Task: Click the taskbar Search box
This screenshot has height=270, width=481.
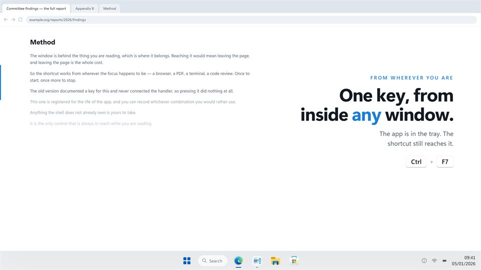Action: [212, 261]
